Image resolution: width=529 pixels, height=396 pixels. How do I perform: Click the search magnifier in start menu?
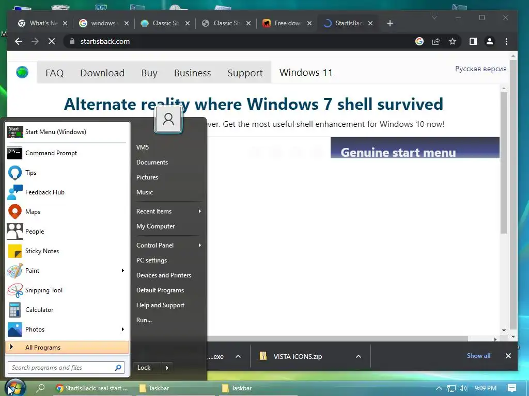(x=118, y=367)
